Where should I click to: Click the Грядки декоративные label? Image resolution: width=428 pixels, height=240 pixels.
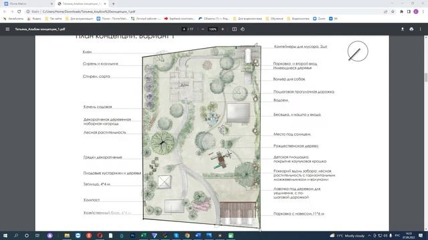(102, 157)
